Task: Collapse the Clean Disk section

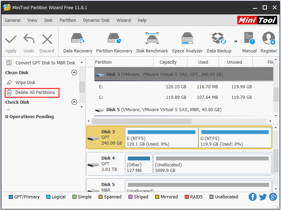Action: [74, 72]
